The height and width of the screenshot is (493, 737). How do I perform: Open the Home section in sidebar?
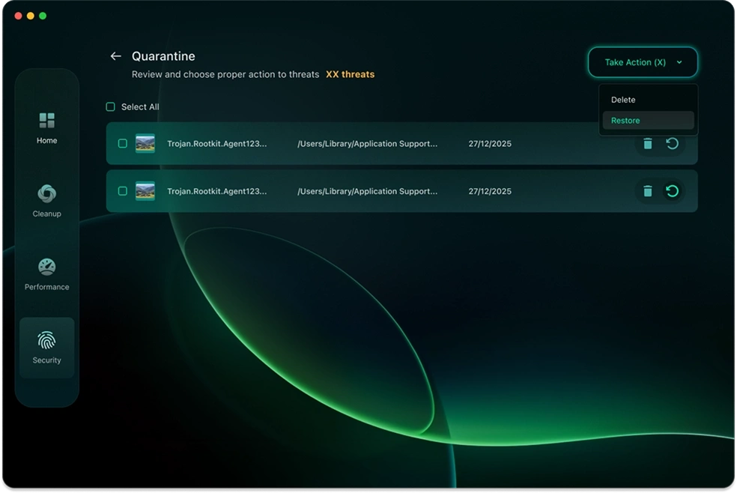tap(46, 128)
